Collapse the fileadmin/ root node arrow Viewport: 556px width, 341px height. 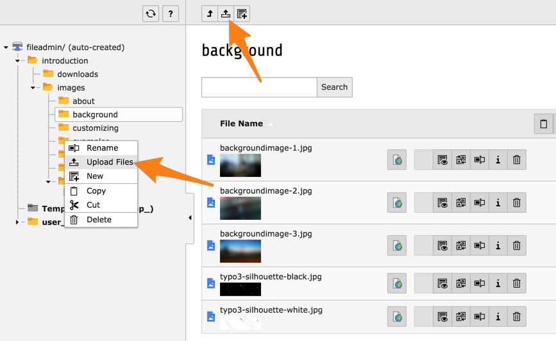pos(6,47)
